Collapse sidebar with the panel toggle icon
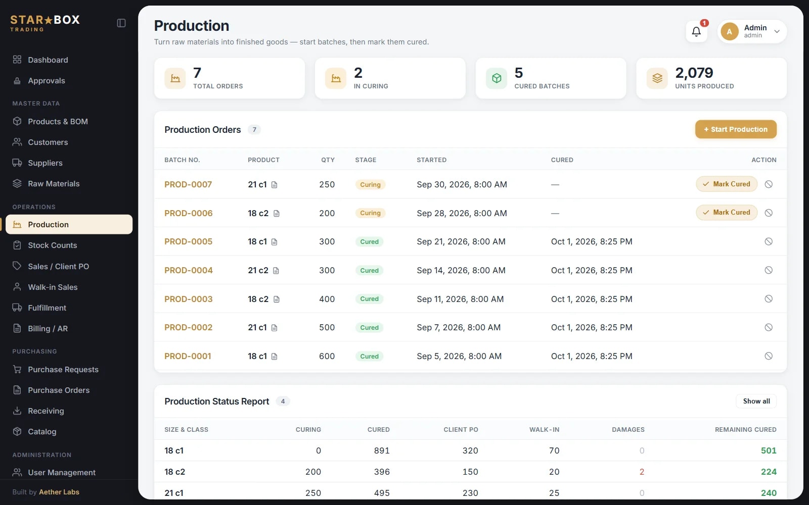809x505 pixels. point(121,23)
